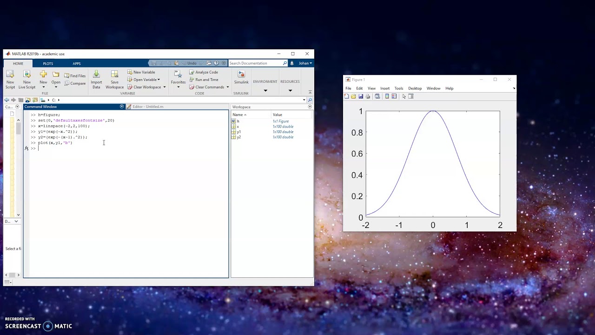Expand the Clear Commands dropdown arrow

click(227, 87)
